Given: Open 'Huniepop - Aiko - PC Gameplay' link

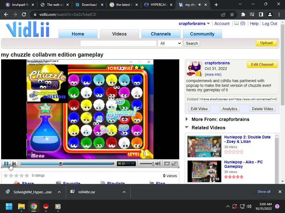Looking at the screenshot, I should click(x=243, y=164).
